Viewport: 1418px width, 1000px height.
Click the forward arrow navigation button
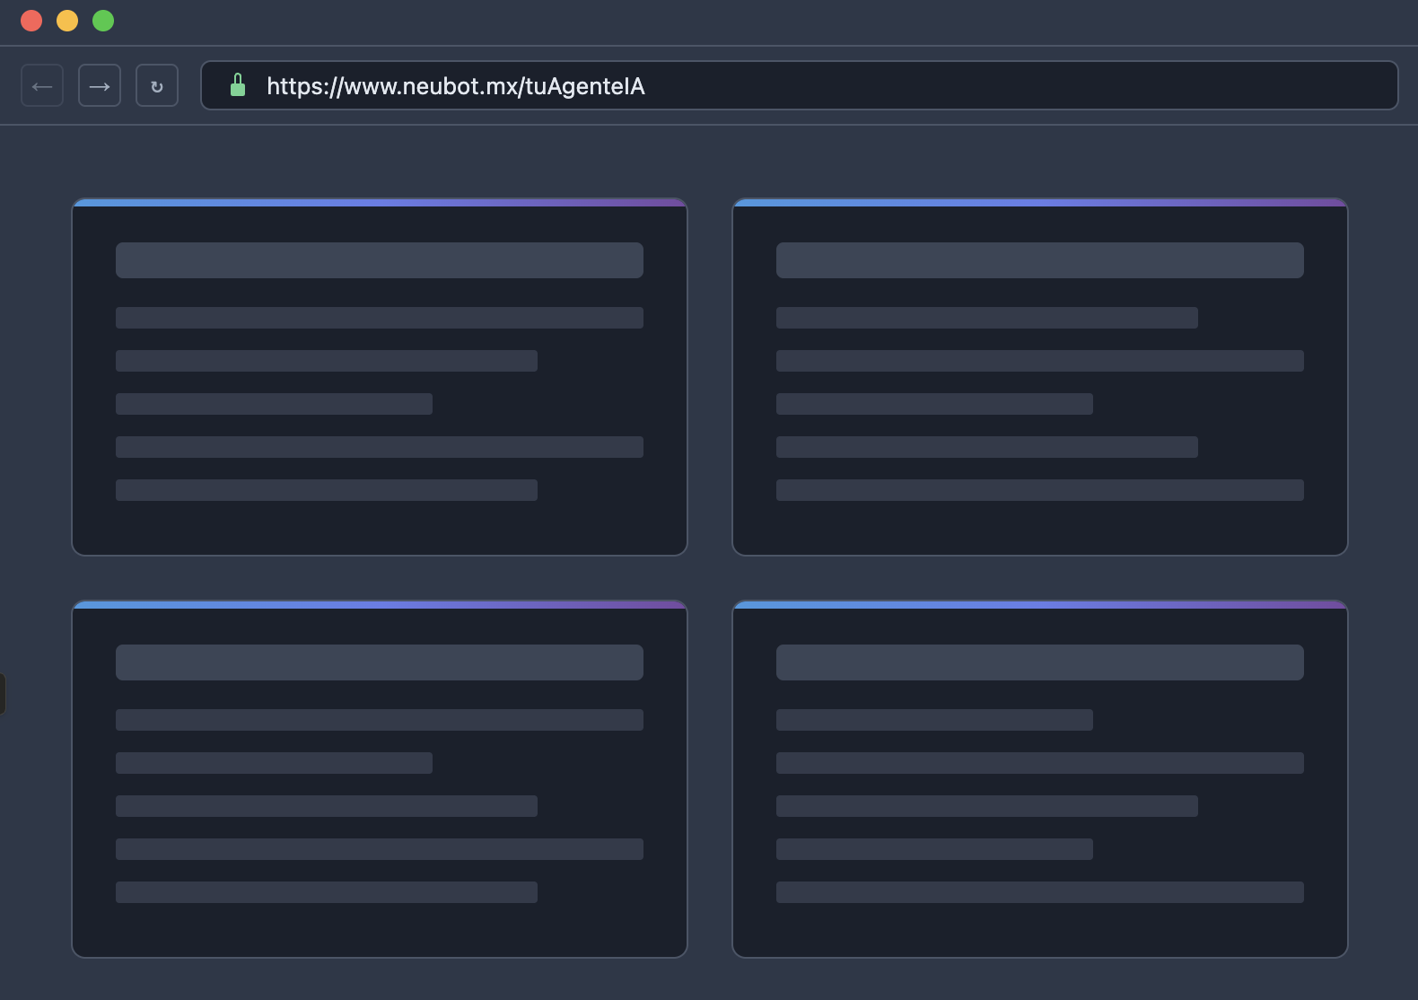coord(100,86)
